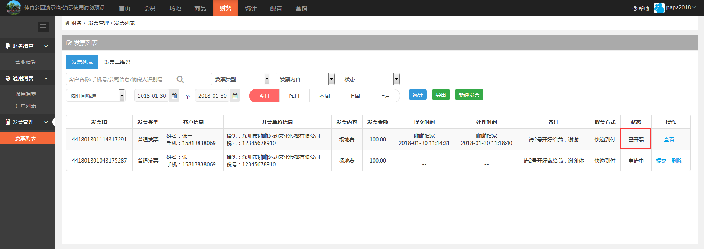This screenshot has height=249, width=704.
Task: Click the 发票ID column header
Action: [x=99, y=122]
